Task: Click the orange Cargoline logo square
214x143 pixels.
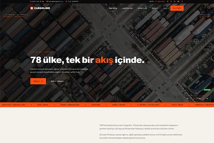Action: click(x=32, y=8)
